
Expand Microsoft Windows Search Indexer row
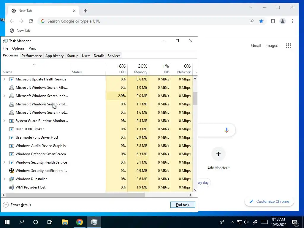click(4, 96)
